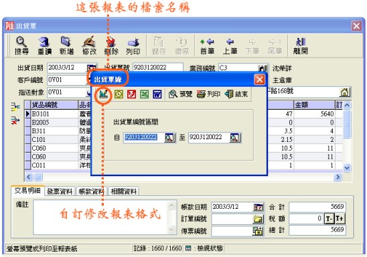This screenshot has height=257, width=367.
Task: Click the 重讀 reload toolbar icon
Action: pyautogui.click(x=44, y=46)
